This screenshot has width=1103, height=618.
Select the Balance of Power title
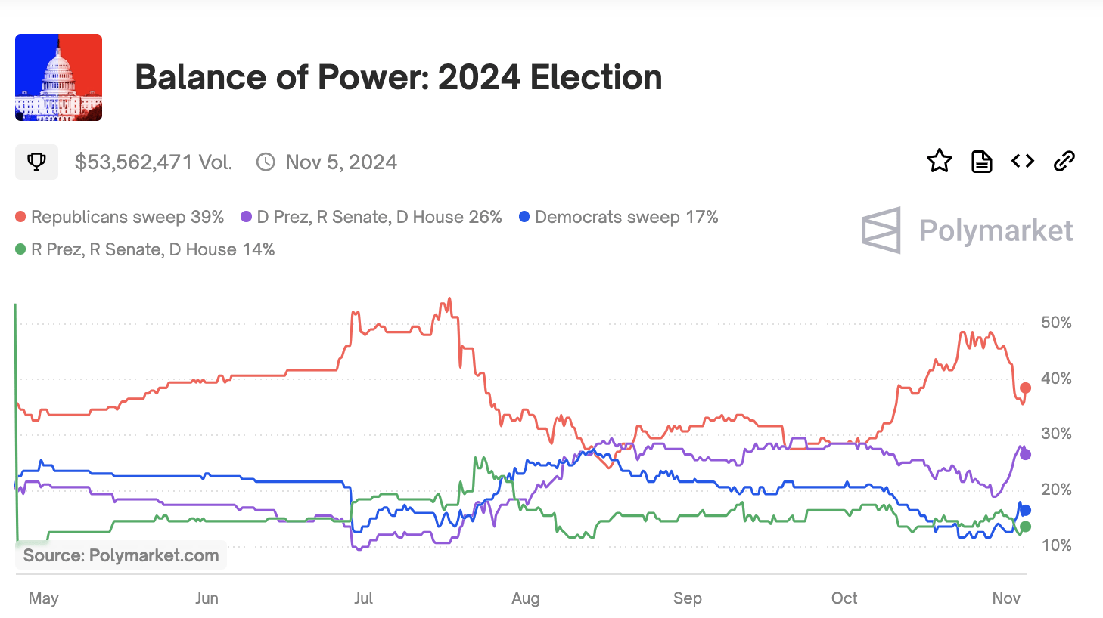[399, 76]
